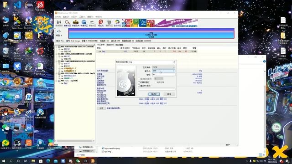Screen dimensions: 292x164
Task: Open Microsoft Store from the taskbar
Action: tap(41, 161)
